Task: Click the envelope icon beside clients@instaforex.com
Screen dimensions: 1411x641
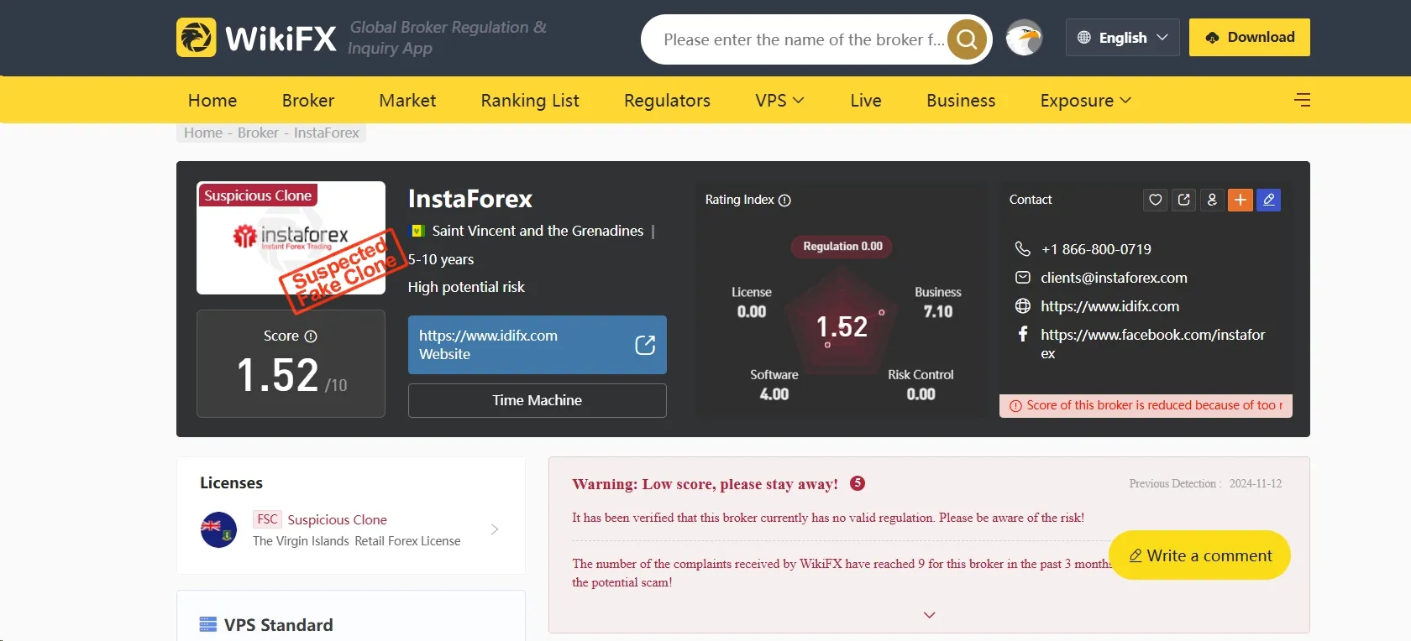Action: [x=1022, y=278]
